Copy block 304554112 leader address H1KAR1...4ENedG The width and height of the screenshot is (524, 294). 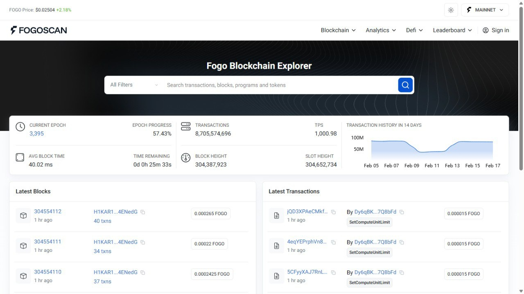[x=143, y=212]
